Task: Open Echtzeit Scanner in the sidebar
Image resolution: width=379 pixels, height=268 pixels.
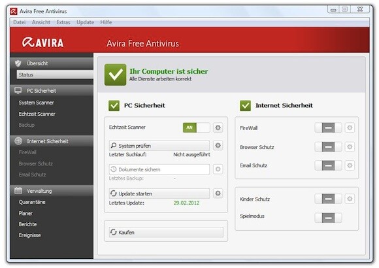Action: pyautogui.click(x=37, y=114)
